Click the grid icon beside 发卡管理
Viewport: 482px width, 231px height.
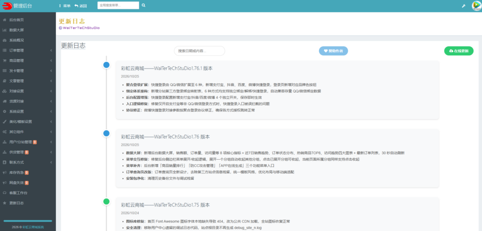(x=4, y=70)
